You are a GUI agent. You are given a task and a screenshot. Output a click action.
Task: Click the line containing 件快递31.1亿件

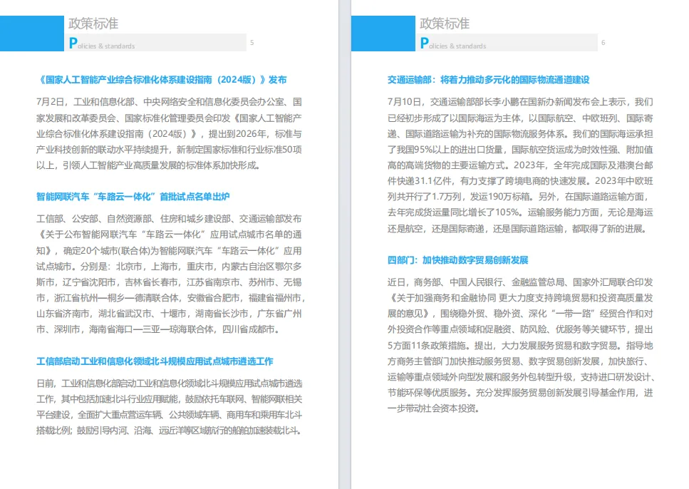pyautogui.click(x=520, y=181)
